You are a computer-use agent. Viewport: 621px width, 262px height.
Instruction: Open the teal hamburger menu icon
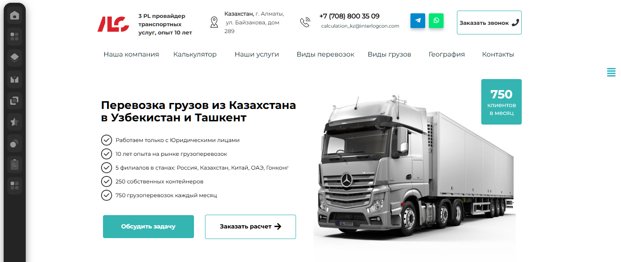611,72
